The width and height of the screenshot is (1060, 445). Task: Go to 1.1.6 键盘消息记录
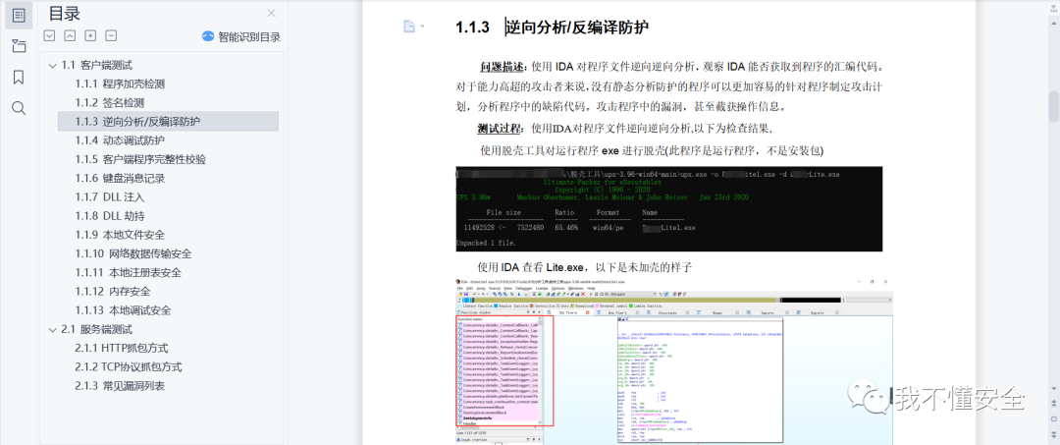pyautogui.click(x=120, y=179)
